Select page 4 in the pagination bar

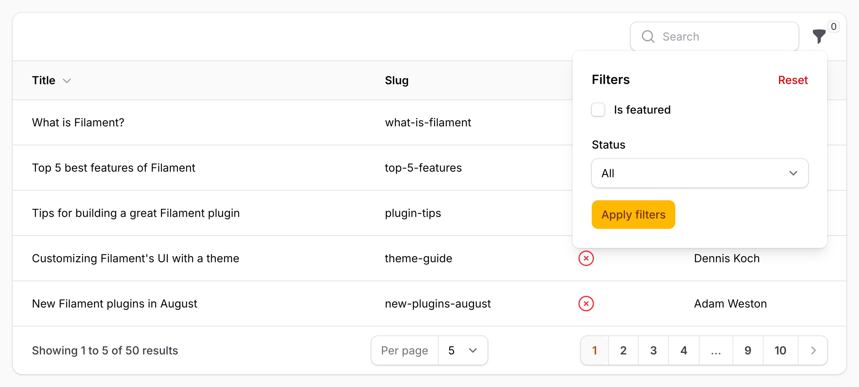tap(683, 350)
